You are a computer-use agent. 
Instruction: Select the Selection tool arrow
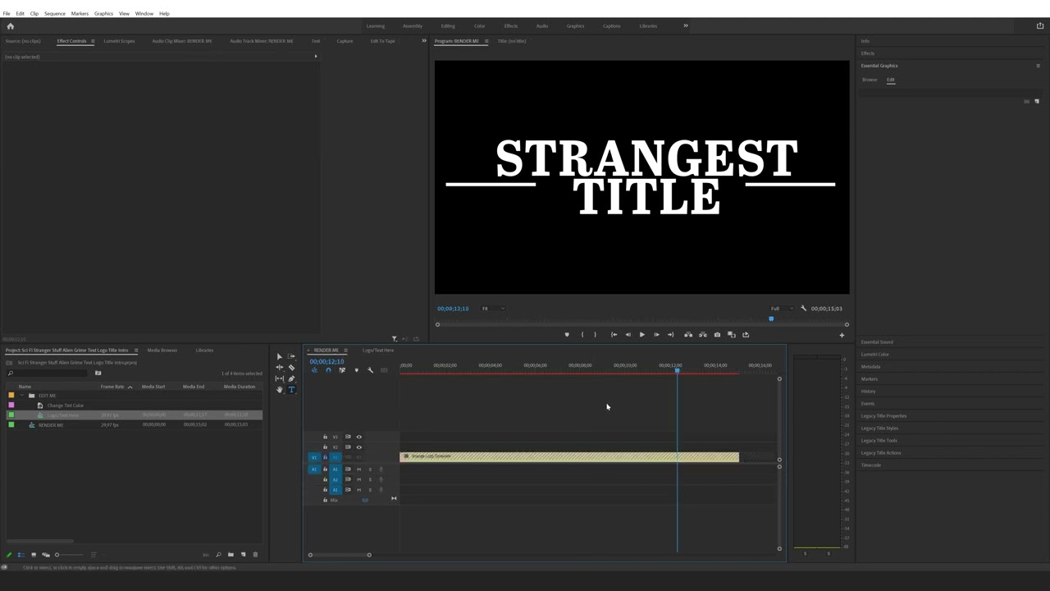(279, 356)
